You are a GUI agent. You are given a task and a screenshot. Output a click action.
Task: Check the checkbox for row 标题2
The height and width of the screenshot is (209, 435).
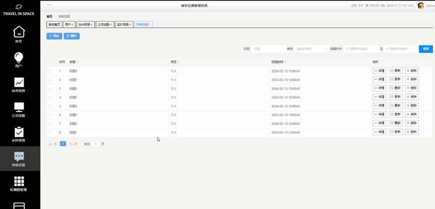click(x=50, y=124)
